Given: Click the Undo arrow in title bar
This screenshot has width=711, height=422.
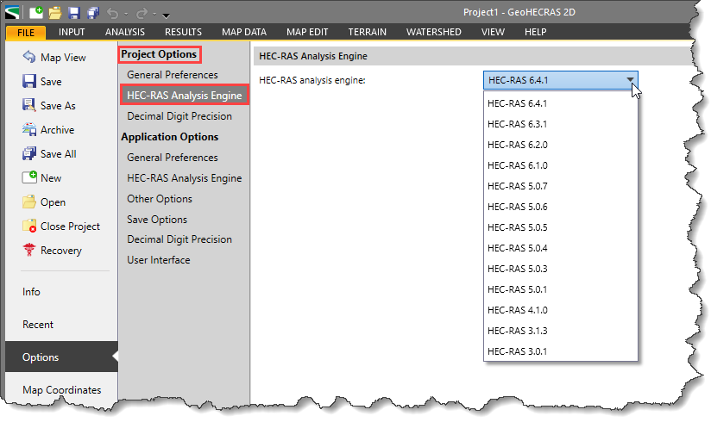Looking at the screenshot, I should pos(112,13).
